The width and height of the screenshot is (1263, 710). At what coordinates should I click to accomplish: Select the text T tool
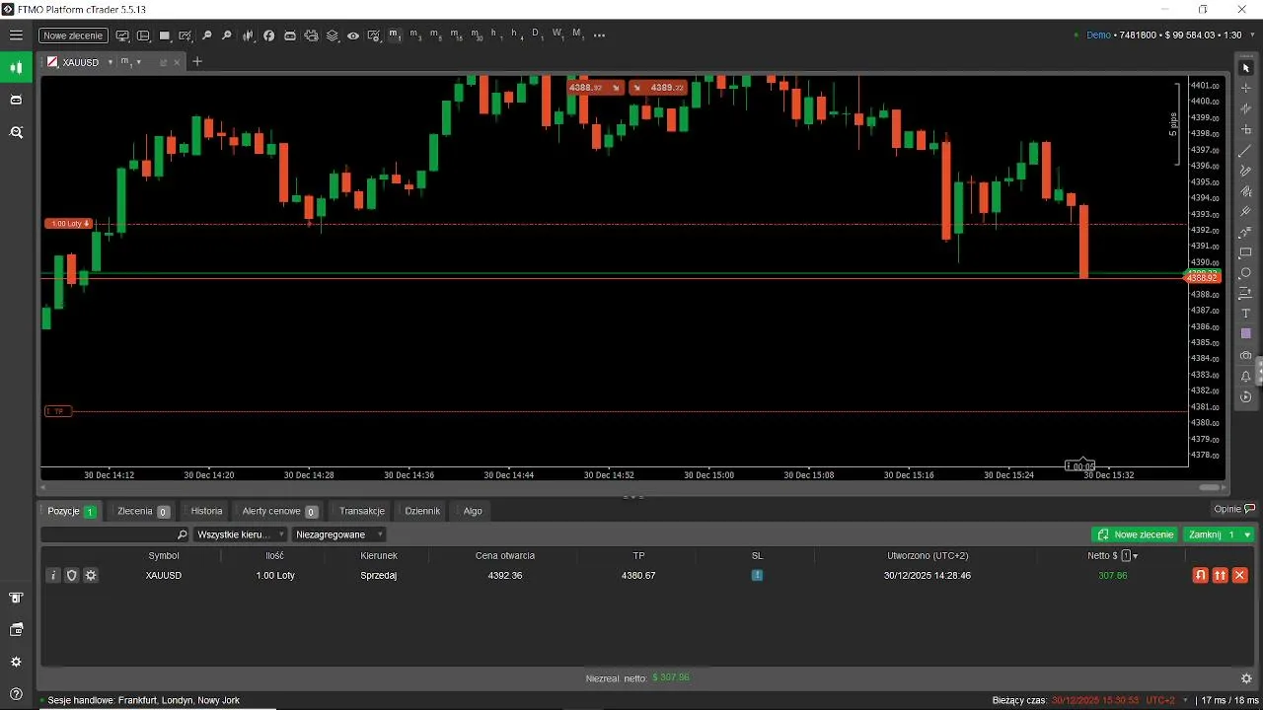tap(1245, 314)
